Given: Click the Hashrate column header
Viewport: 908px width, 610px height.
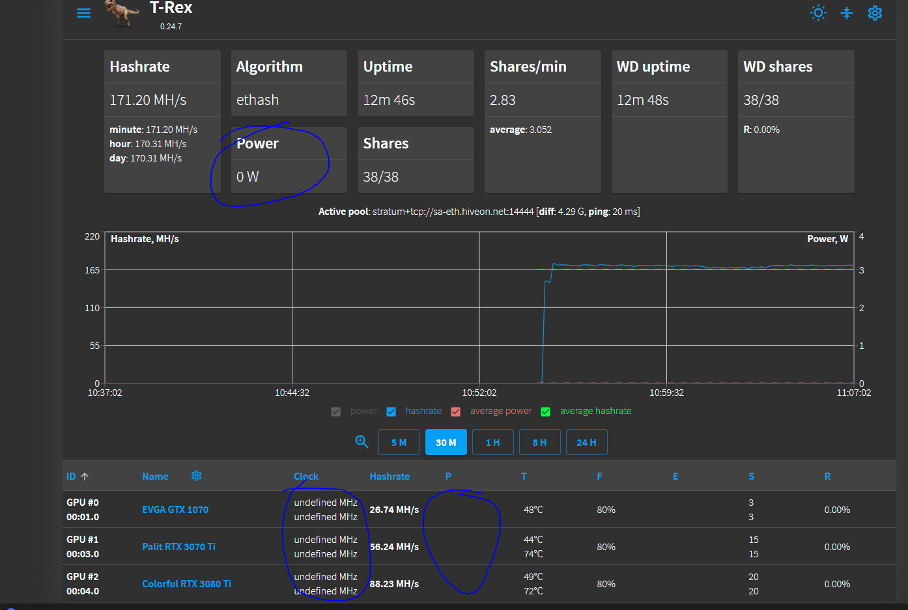Looking at the screenshot, I should [x=390, y=477].
